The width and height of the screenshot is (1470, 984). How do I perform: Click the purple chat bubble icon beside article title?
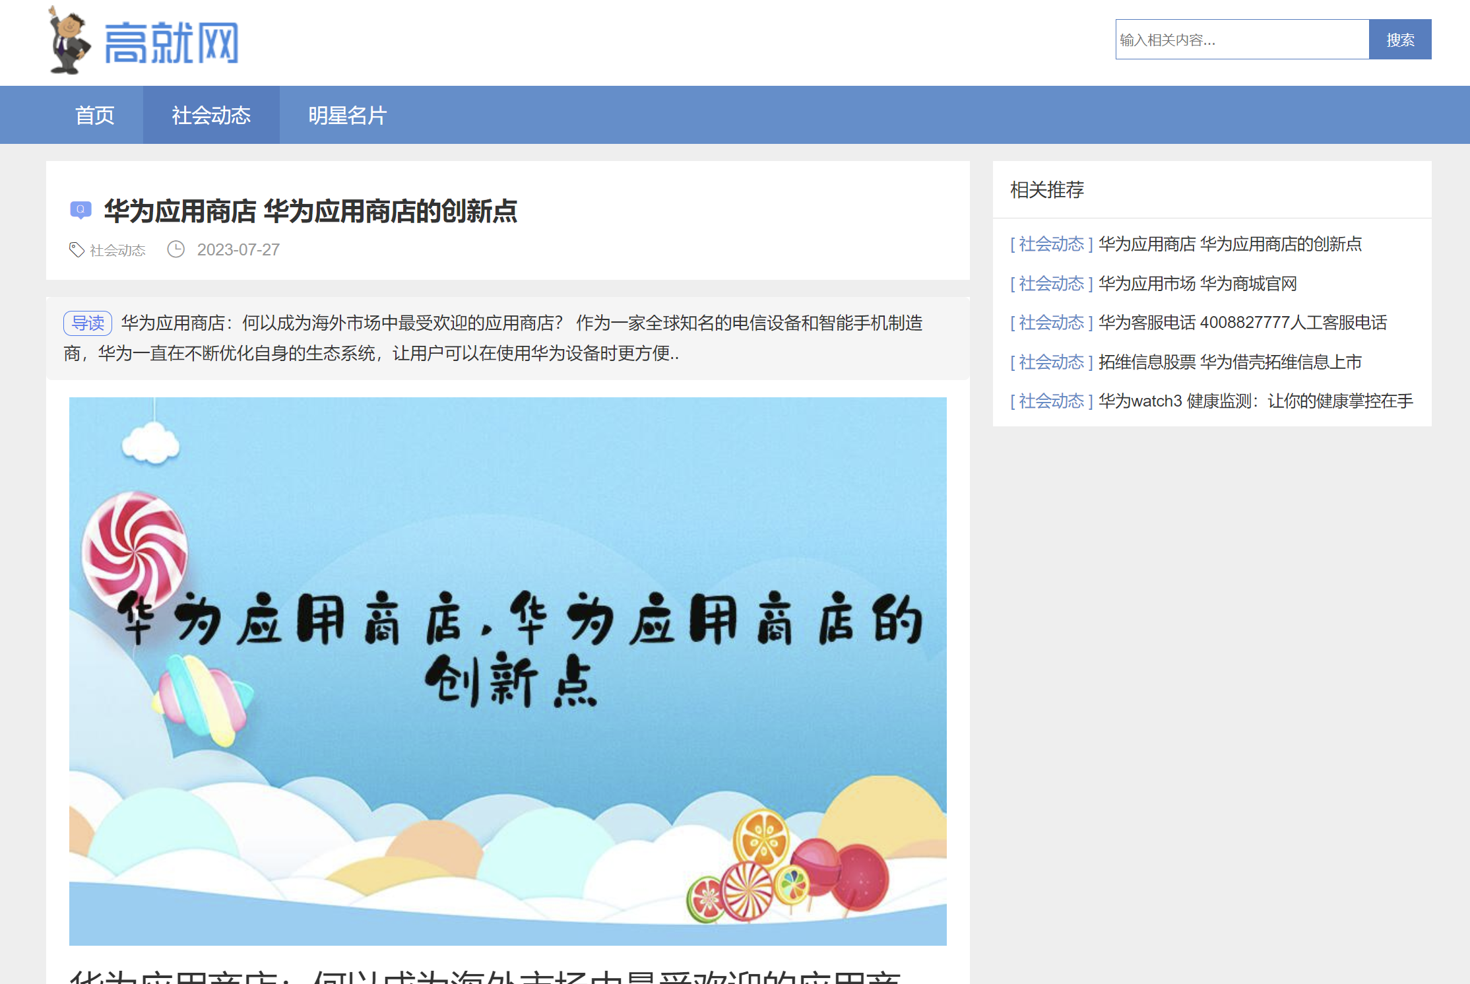80,211
